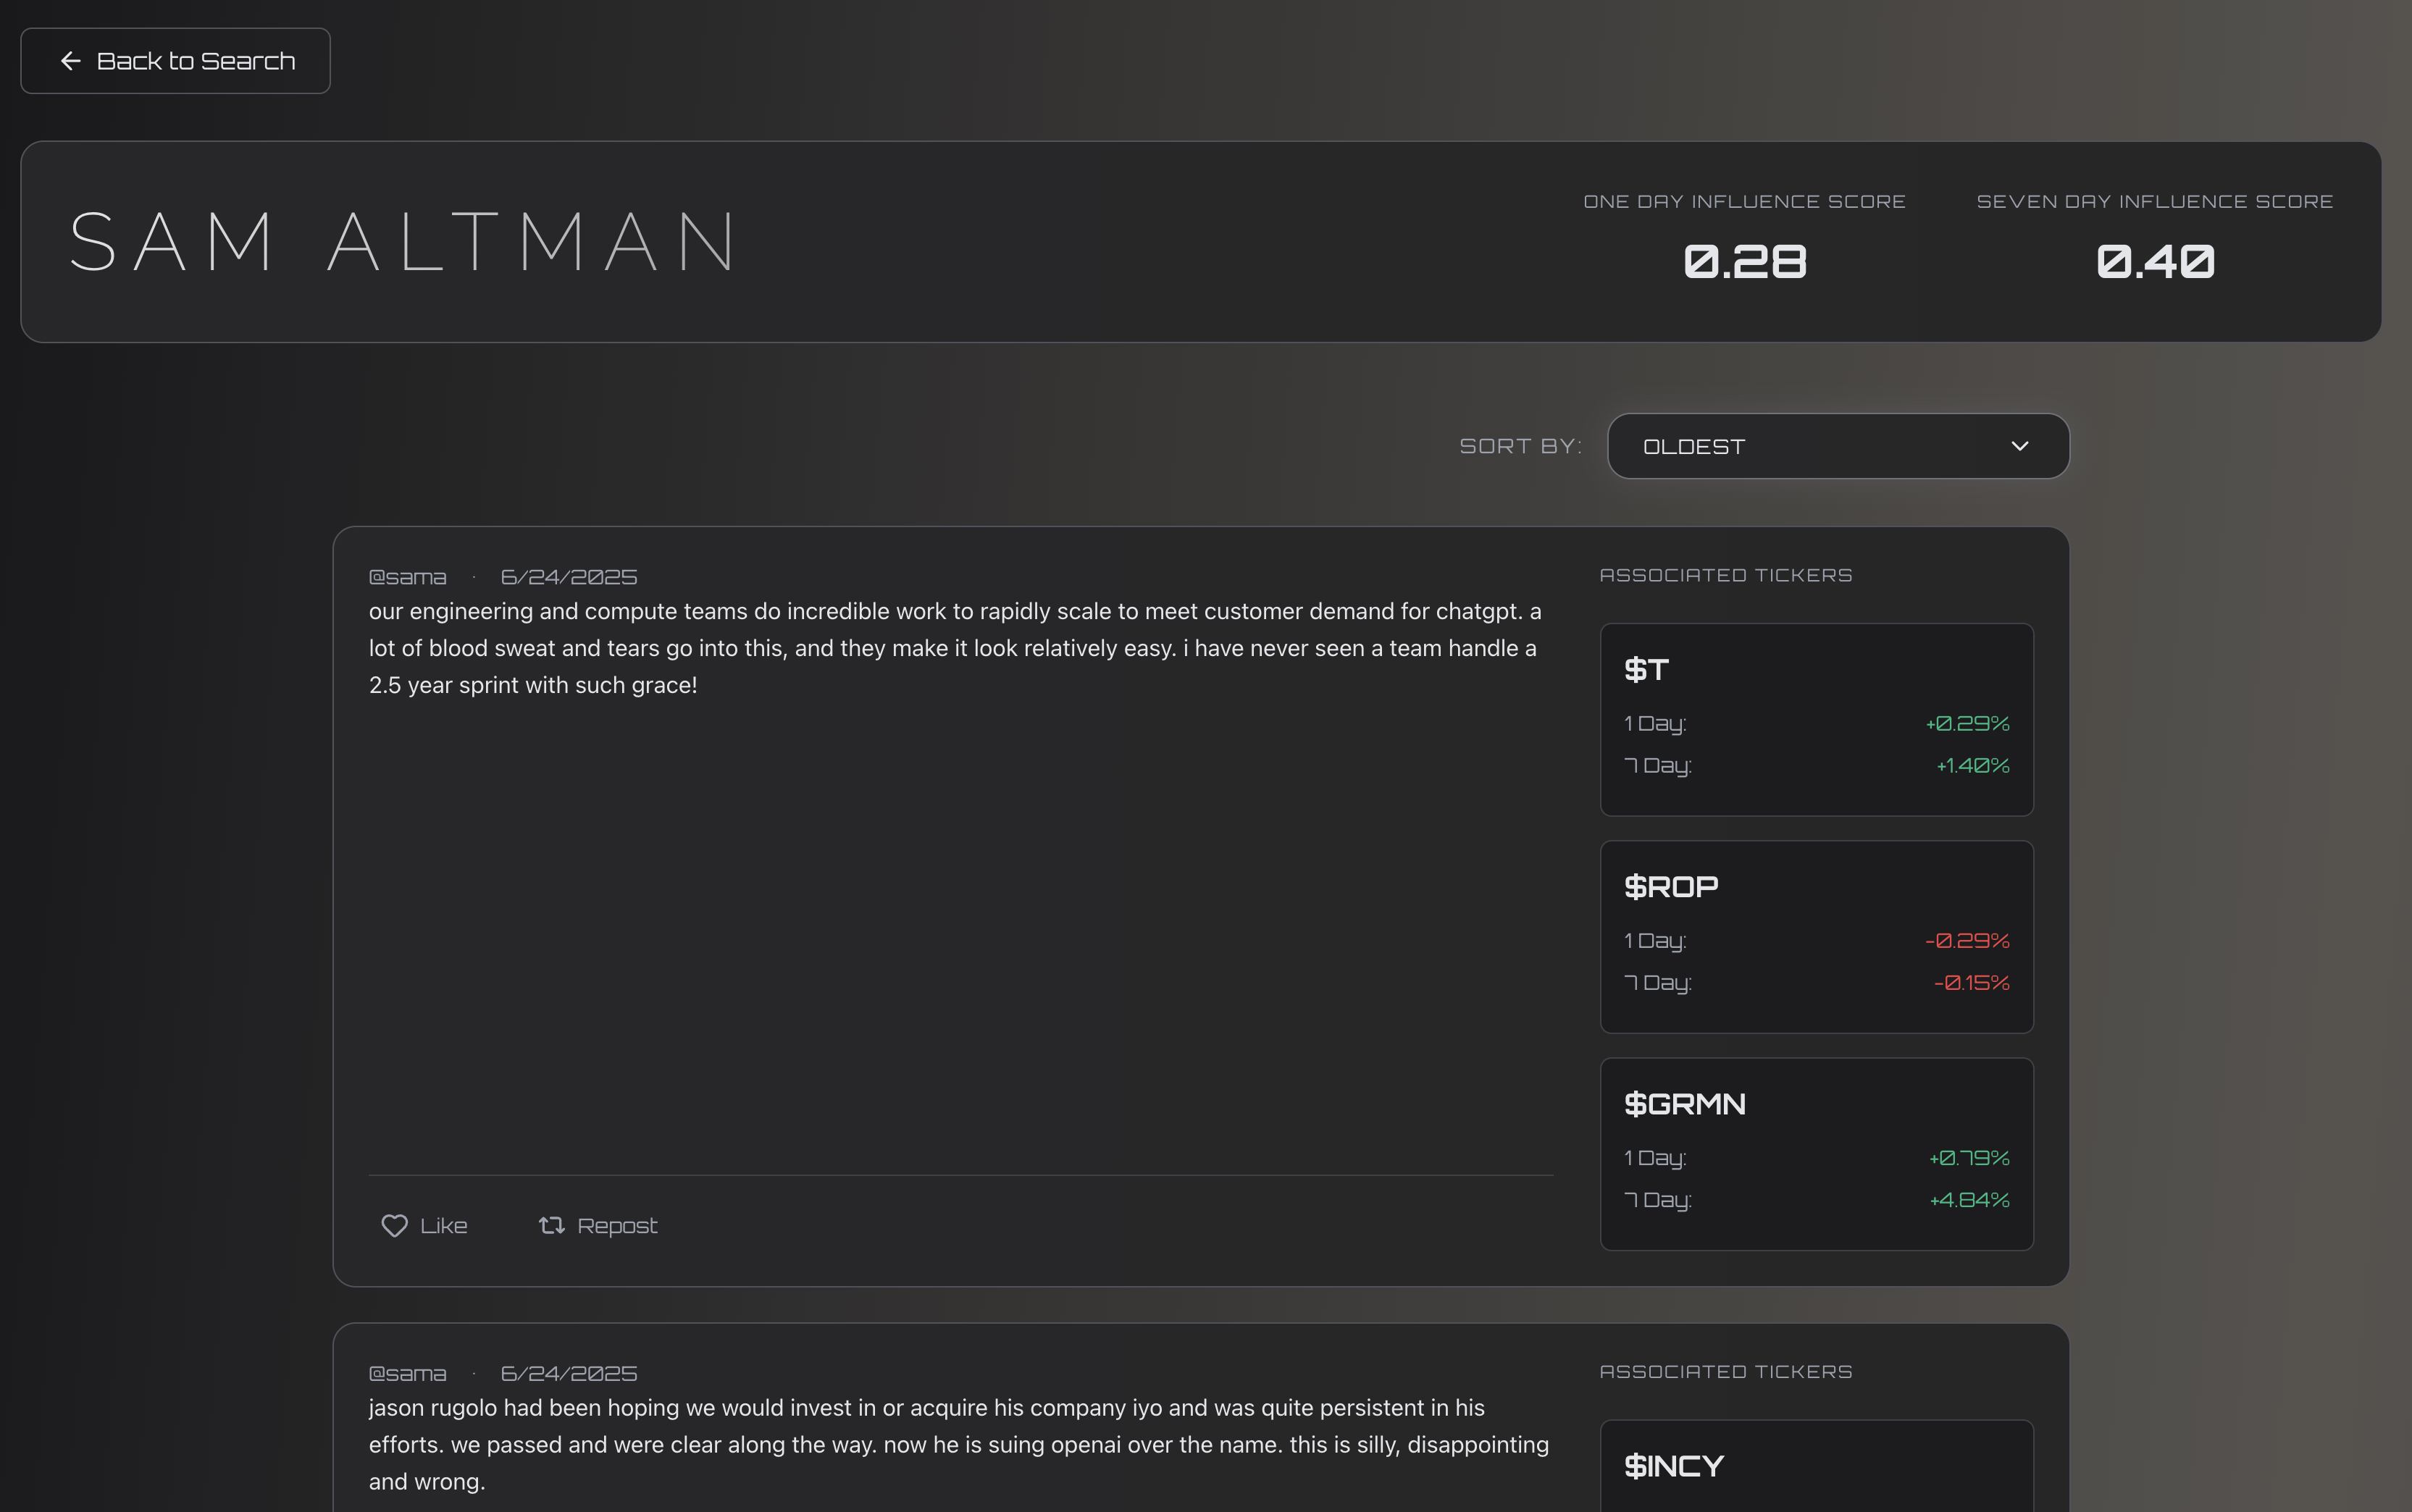This screenshot has height=1512, width=2412.
Task: Open the $INCY ticker card
Action: tap(1816, 1466)
